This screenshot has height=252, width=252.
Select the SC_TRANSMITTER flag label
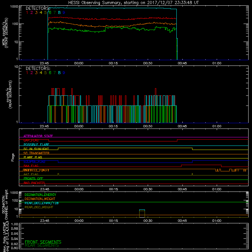(36, 153)
